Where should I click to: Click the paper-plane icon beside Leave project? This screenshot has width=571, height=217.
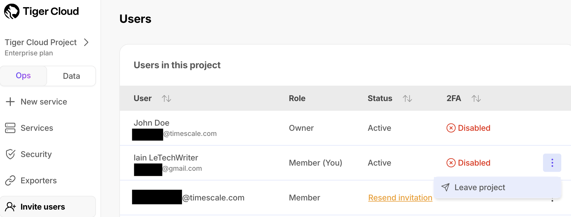pos(445,187)
